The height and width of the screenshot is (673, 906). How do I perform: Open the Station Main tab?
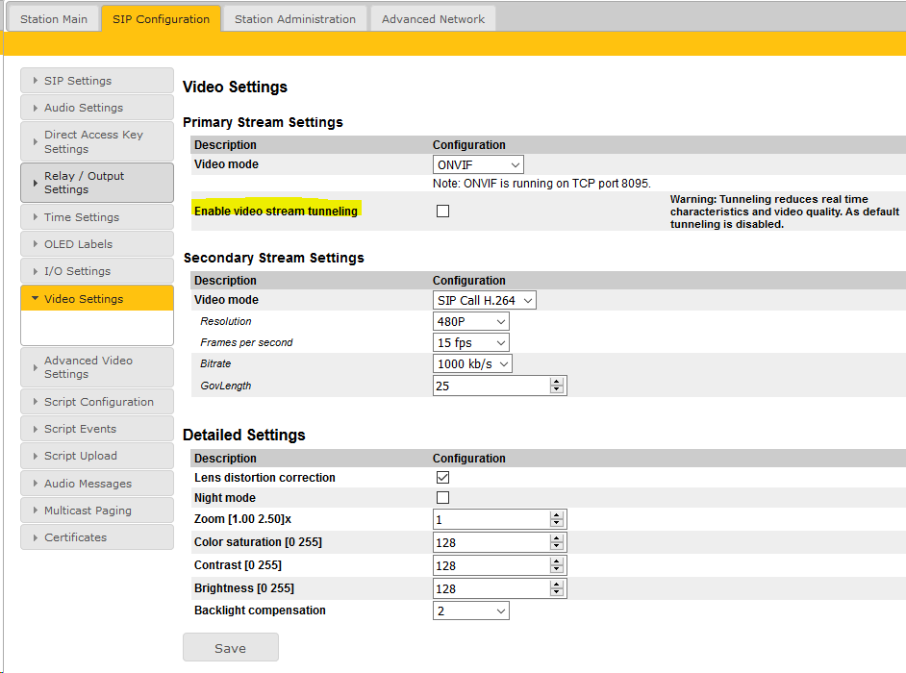coord(54,19)
